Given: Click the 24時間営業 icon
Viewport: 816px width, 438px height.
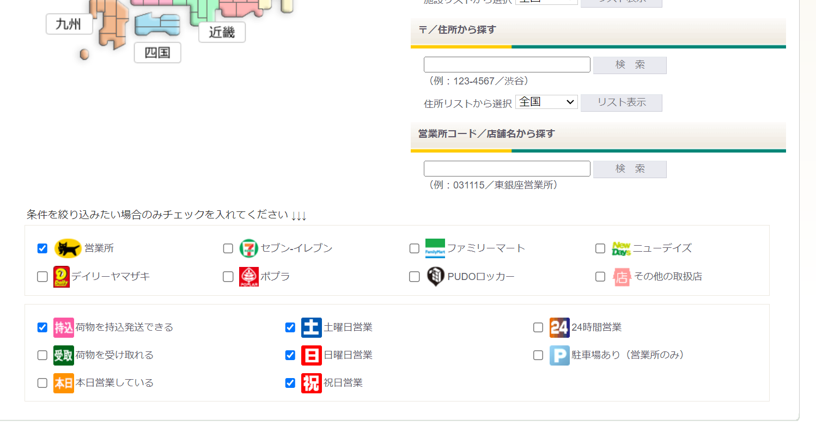Looking at the screenshot, I should coord(559,327).
